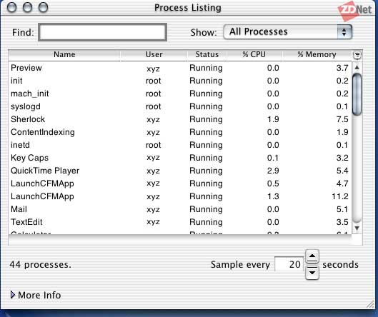
Task: Select the ContentIndexing process row
Action: [180, 132]
